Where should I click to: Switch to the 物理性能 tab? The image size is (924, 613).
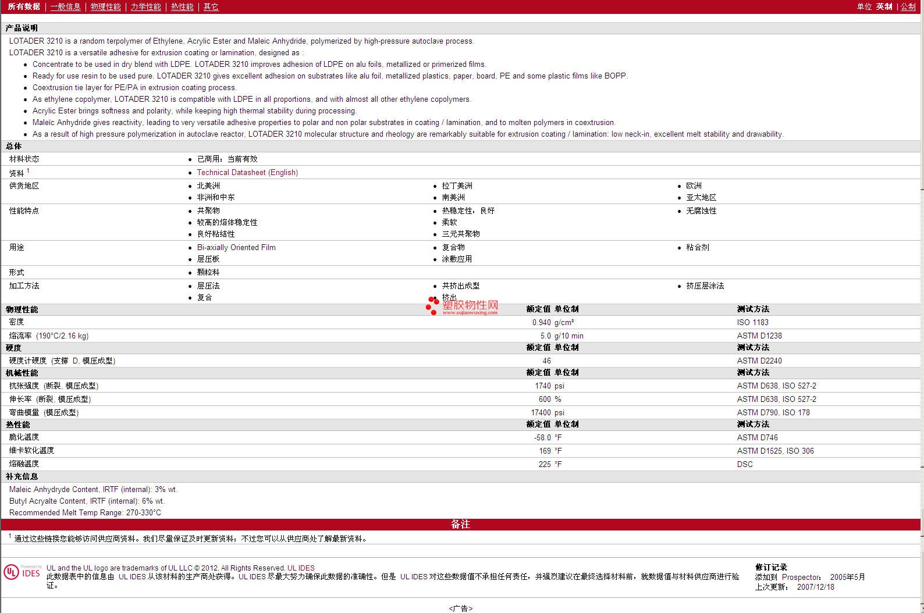tap(106, 7)
